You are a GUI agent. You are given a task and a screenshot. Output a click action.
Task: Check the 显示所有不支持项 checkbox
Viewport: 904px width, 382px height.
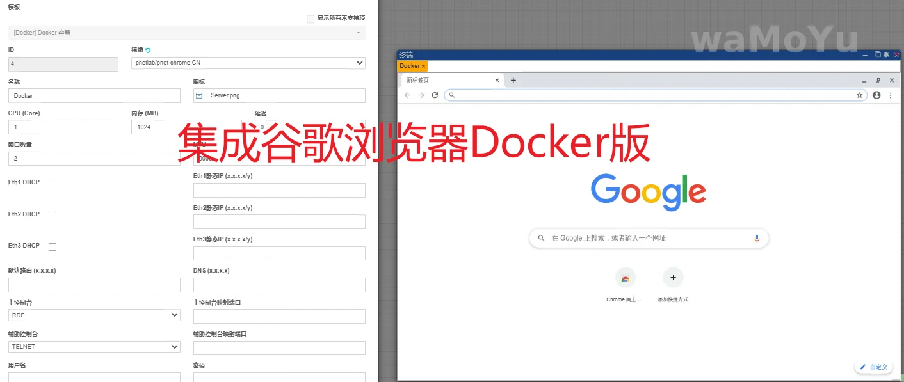311,19
